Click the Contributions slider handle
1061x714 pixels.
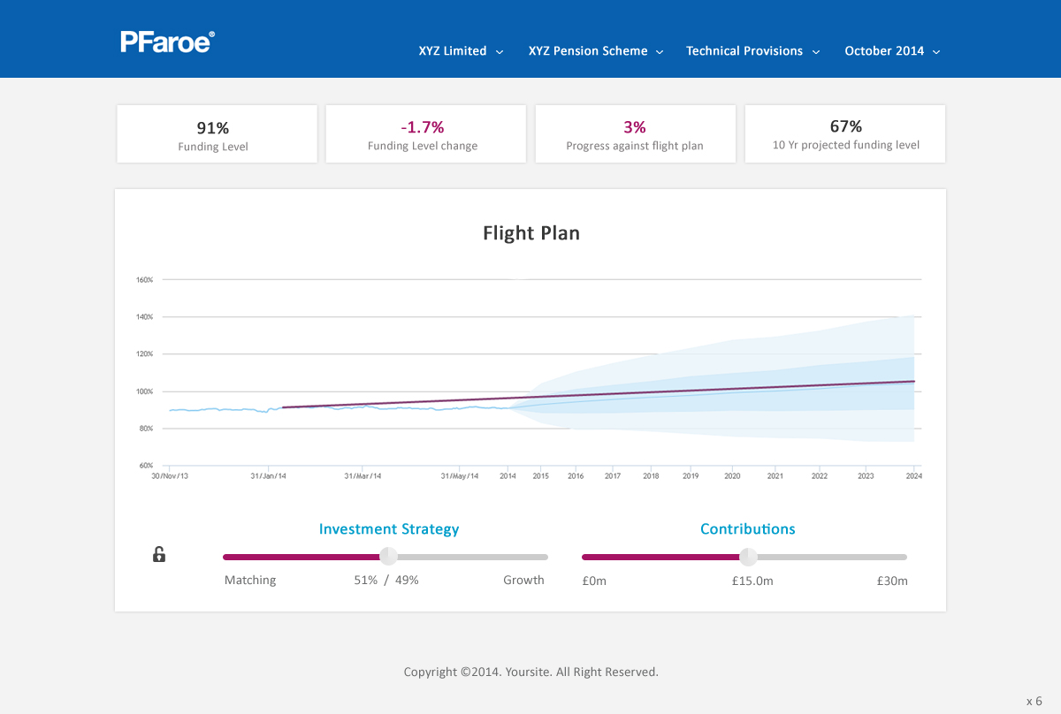(748, 557)
